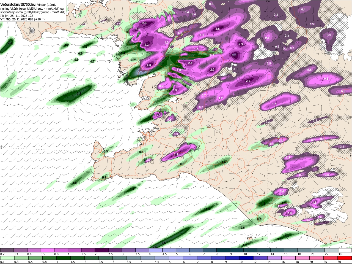Click the 3.1 snowfall value on the map
The width and height of the screenshot is (352, 264).
point(234,55)
